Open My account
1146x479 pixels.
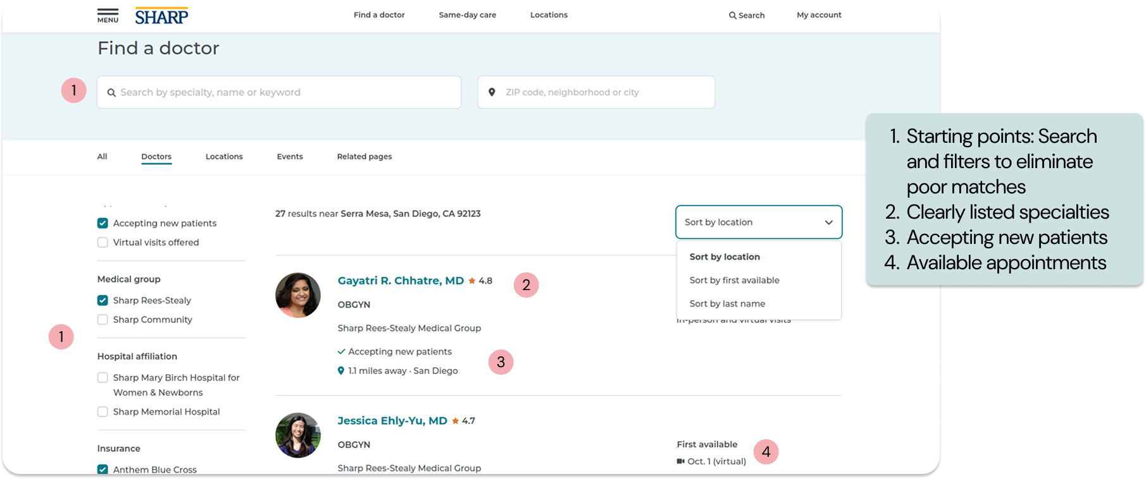(x=819, y=15)
